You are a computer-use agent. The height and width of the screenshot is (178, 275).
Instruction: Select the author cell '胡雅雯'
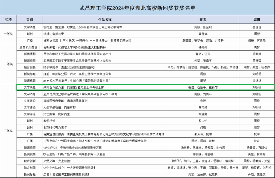(x=203, y=114)
